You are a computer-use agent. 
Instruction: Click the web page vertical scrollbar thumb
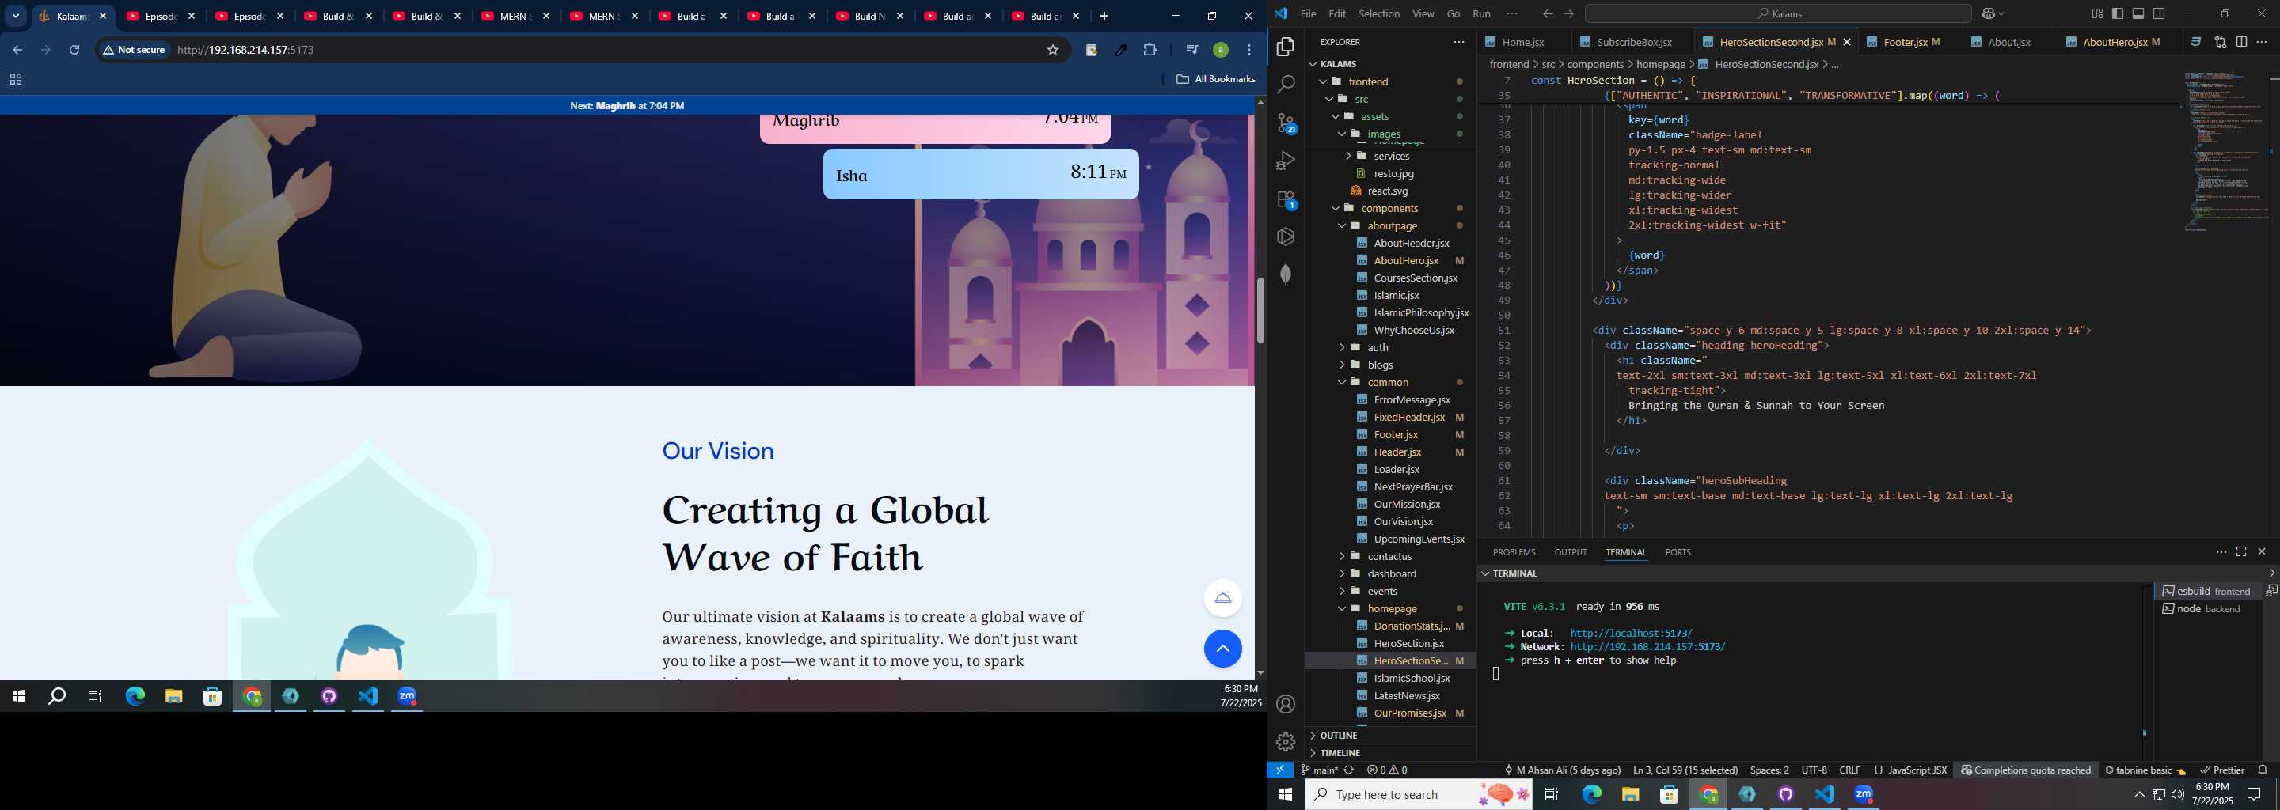click(x=1260, y=310)
